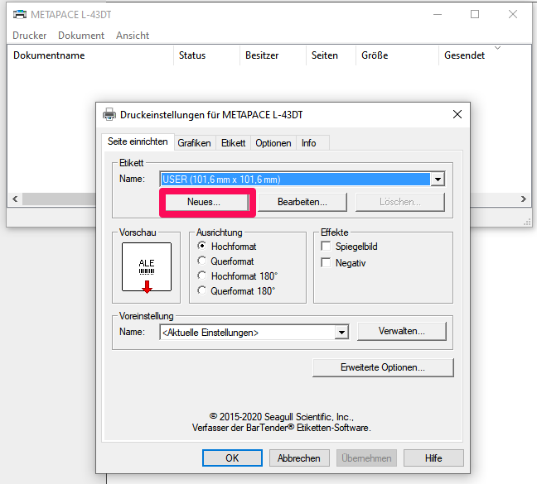Click the sort chevron above Gesendet column
Viewport: 537px width, 484px height.
[x=497, y=48]
